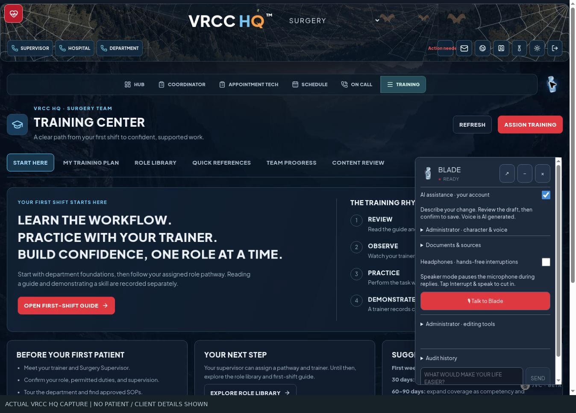The width and height of the screenshot is (576, 413).
Task: Click the red heartbeat logo icon
Action: [x=13, y=14]
